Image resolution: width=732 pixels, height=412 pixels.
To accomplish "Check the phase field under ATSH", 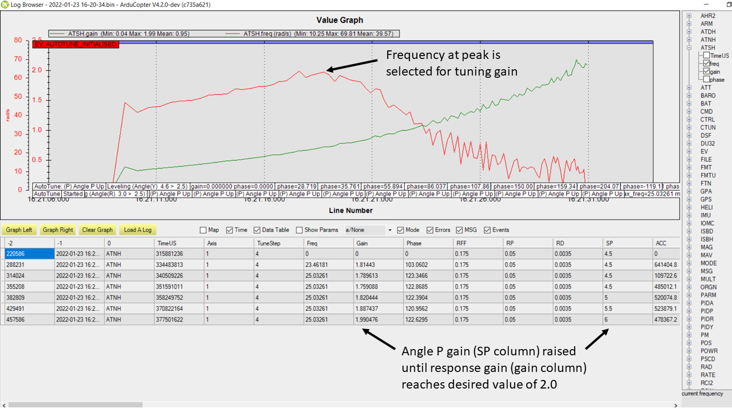I will click(x=707, y=80).
